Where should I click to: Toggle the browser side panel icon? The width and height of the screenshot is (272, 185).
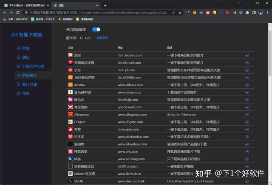254,12
